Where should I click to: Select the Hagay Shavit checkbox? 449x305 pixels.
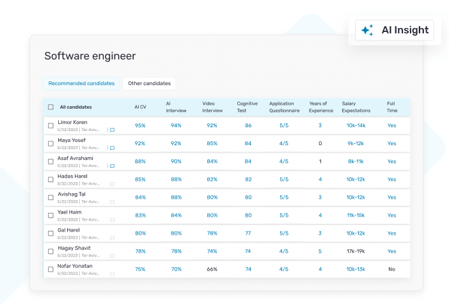51,251
